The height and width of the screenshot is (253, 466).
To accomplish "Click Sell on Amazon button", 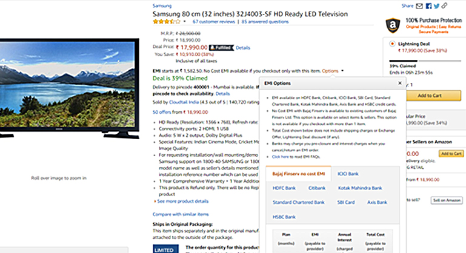I will click(x=447, y=200).
